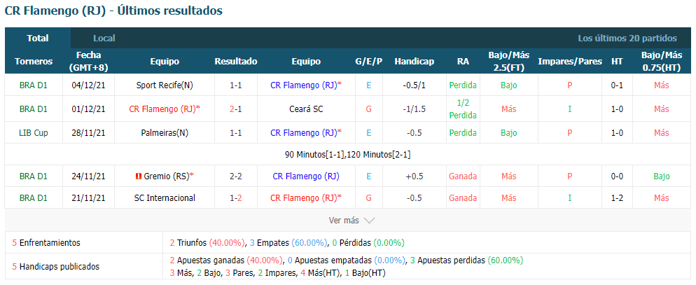The image size is (696, 285).
Task: Click the Palmeiras(N) team name
Action: click(165, 132)
